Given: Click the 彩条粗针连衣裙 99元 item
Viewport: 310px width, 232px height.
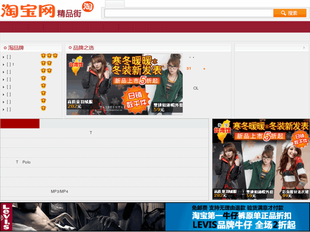Looking at the screenshot, I should (295, 194).
